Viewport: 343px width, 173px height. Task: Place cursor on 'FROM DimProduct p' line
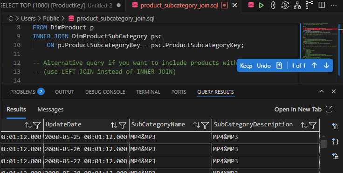[63, 28]
